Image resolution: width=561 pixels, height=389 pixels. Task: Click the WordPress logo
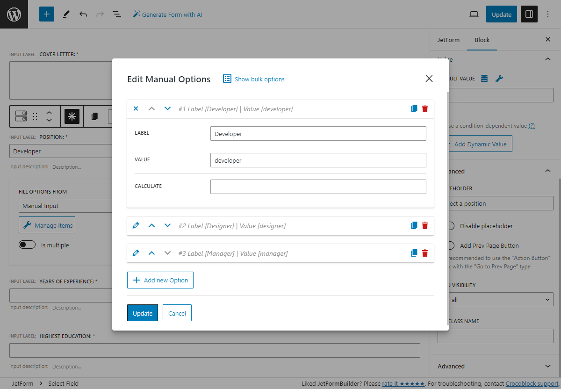click(14, 14)
